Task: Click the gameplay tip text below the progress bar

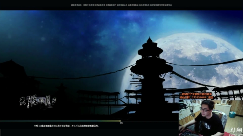Action: 66,126
